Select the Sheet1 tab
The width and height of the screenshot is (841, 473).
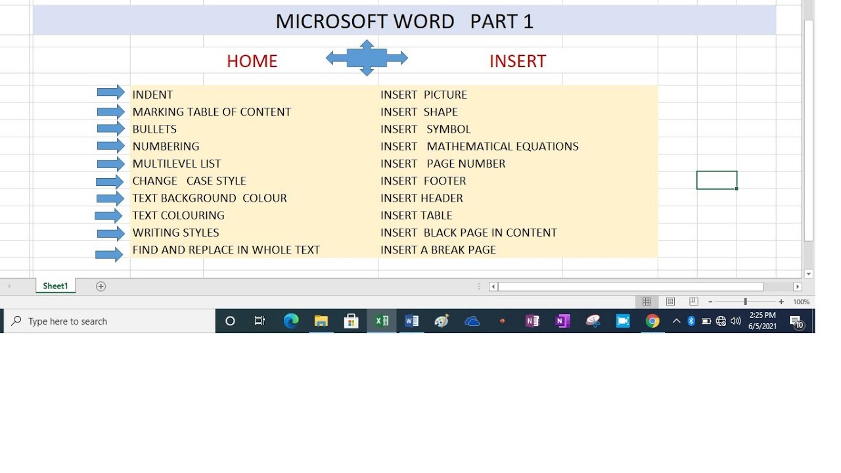[55, 286]
